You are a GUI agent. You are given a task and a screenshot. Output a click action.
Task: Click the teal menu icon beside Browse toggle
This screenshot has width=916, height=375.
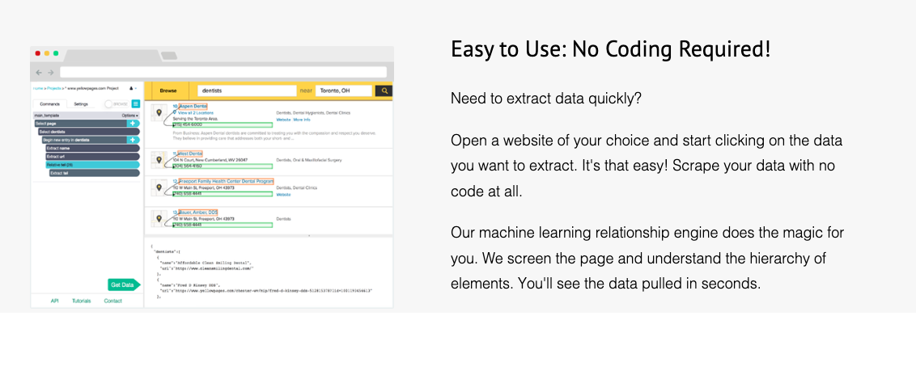135,104
